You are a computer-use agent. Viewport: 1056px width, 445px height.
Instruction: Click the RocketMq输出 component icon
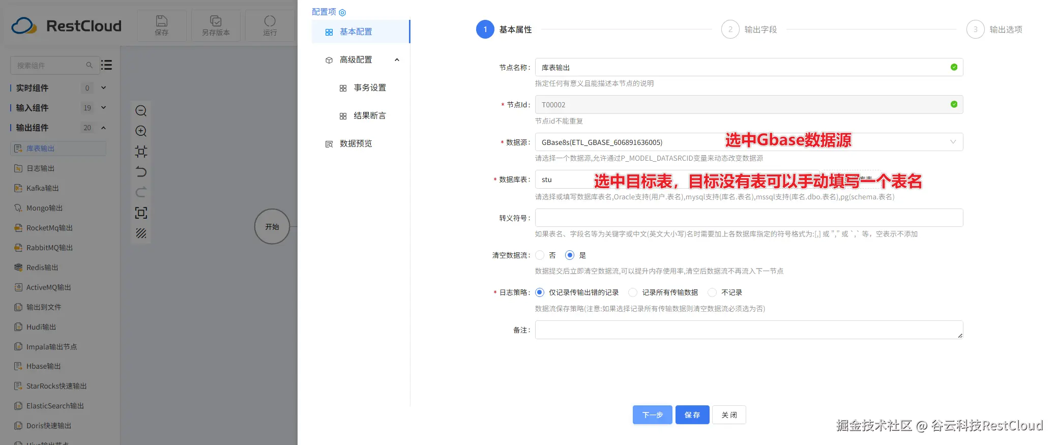(x=18, y=228)
